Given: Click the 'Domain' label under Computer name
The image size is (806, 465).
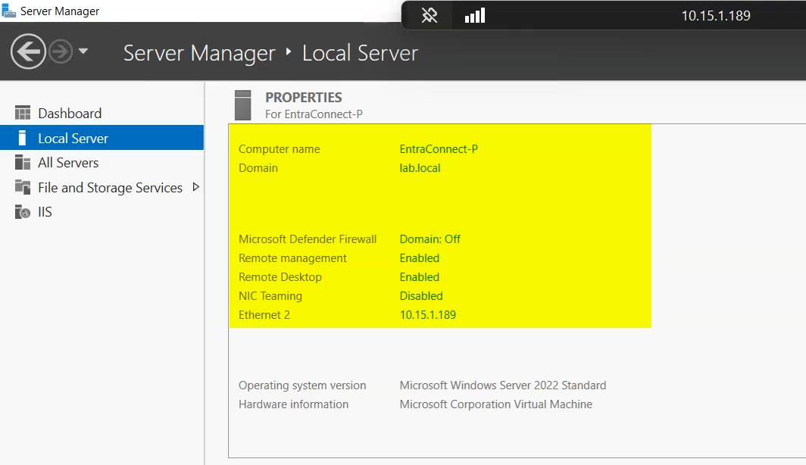Looking at the screenshot, I should click(x=258, y=168).
